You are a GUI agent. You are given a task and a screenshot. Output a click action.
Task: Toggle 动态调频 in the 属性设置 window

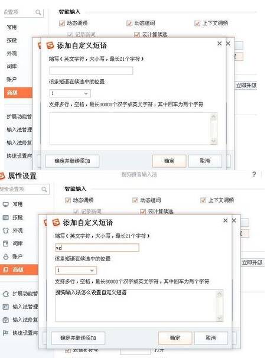67,200
